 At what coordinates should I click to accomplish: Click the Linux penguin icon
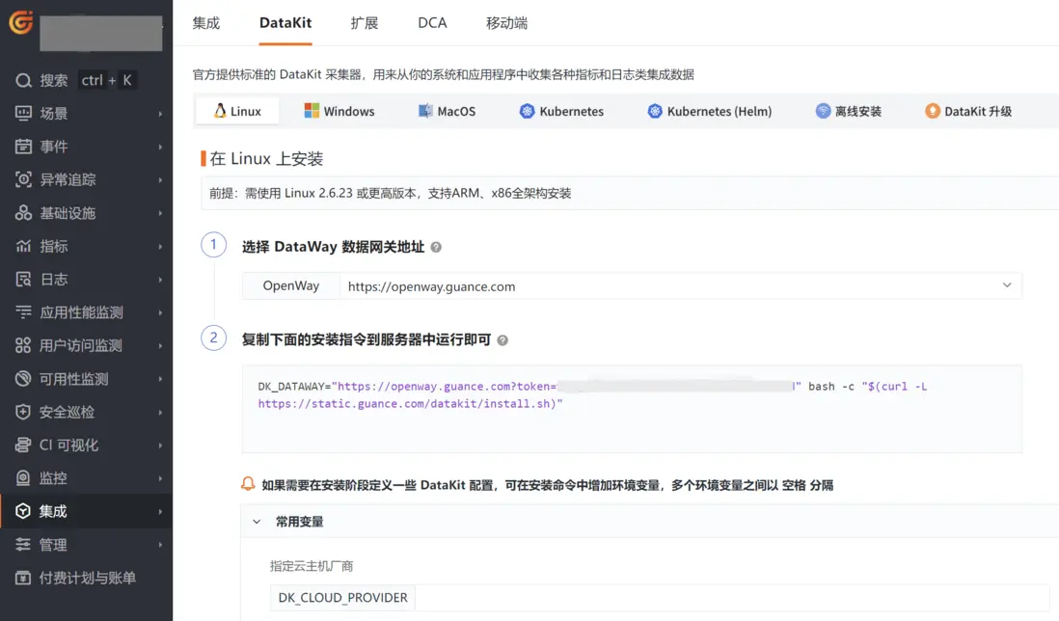[x=220, y=111]
